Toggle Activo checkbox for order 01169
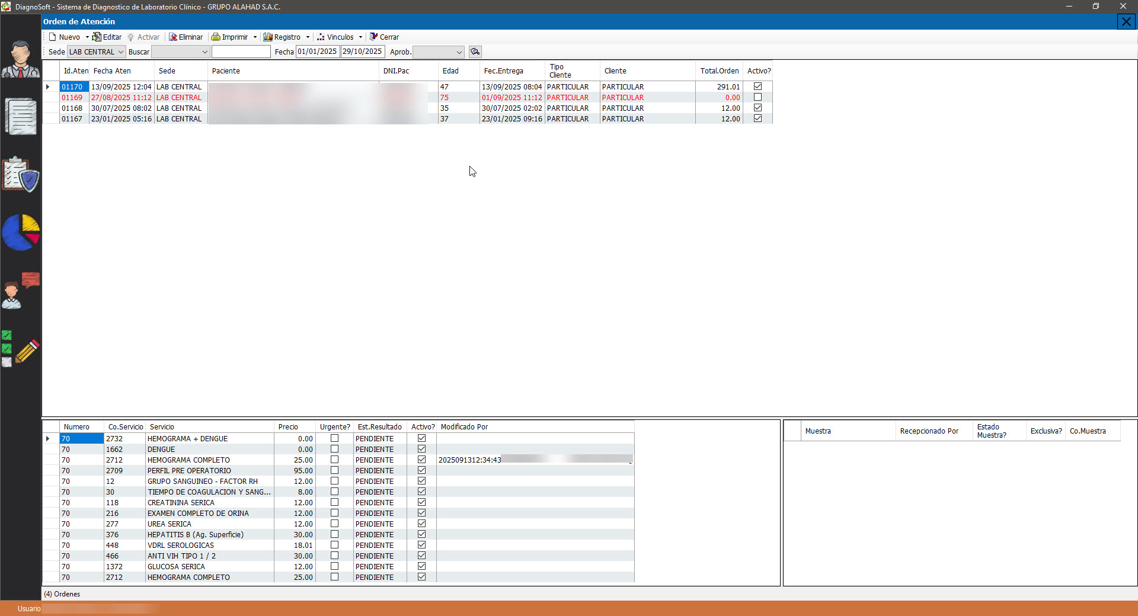Screen dimensions: 1138x616 (x=757, y=97)
